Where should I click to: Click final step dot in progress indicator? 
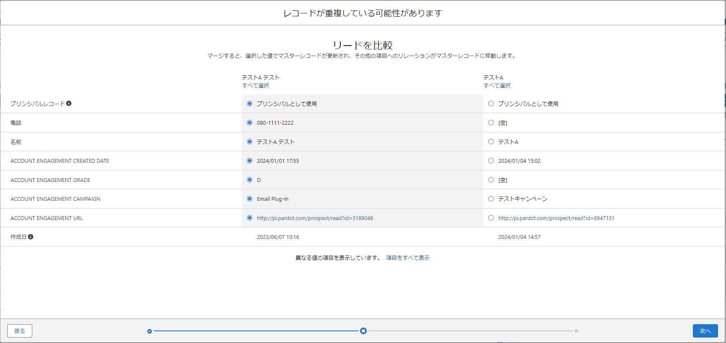coord(576,331)
